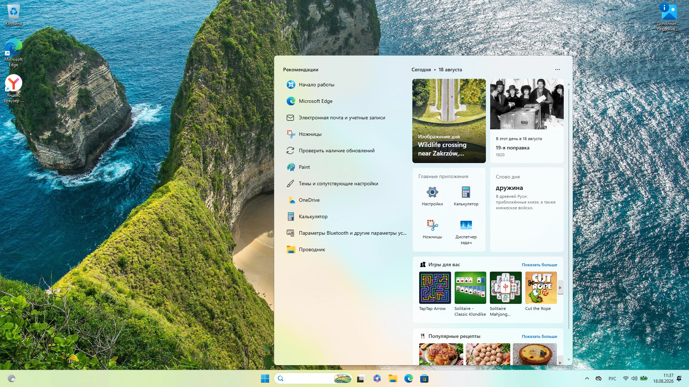This screenshot has width=689, height=387.
Task: Open Калькулятор under Главные приложения
Action: (466, 196)
